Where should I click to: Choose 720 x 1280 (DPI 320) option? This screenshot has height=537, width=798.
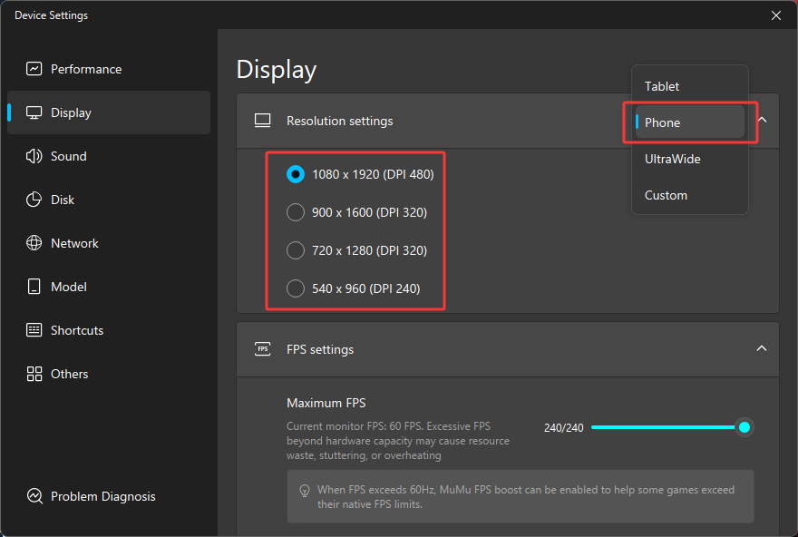[296, 250]
